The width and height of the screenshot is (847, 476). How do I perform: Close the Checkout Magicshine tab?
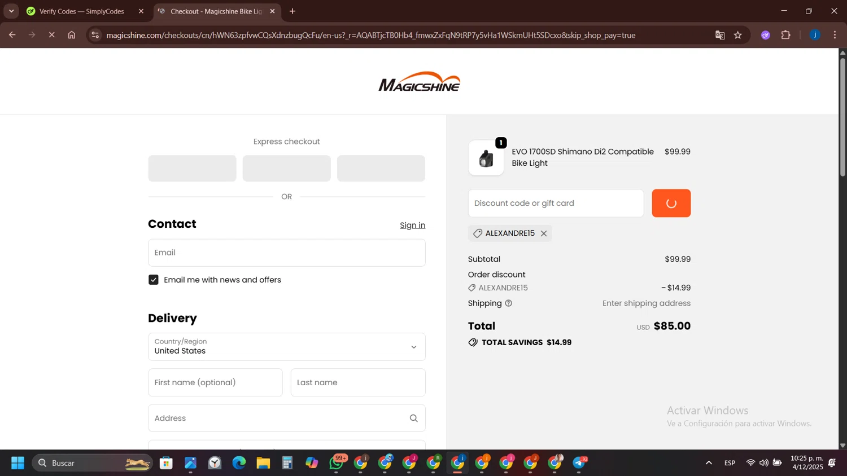(272, 11)
